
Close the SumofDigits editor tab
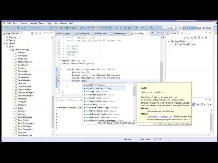click(149, 33)
